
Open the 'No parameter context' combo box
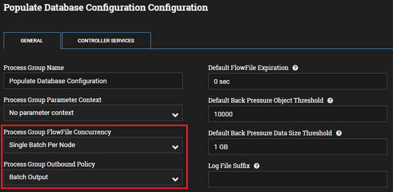pyautogui.click(x=93, y=113)
